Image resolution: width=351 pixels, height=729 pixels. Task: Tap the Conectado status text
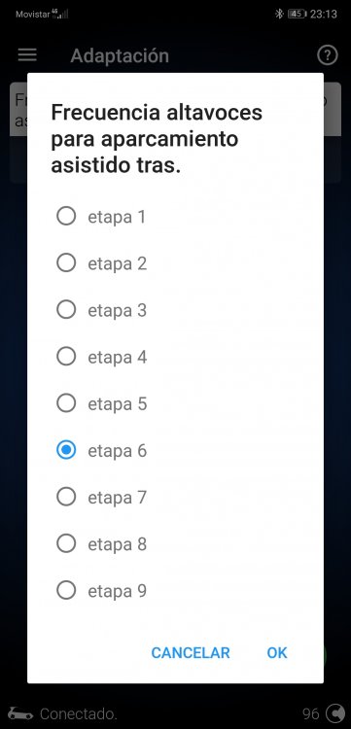coord(79,713)
